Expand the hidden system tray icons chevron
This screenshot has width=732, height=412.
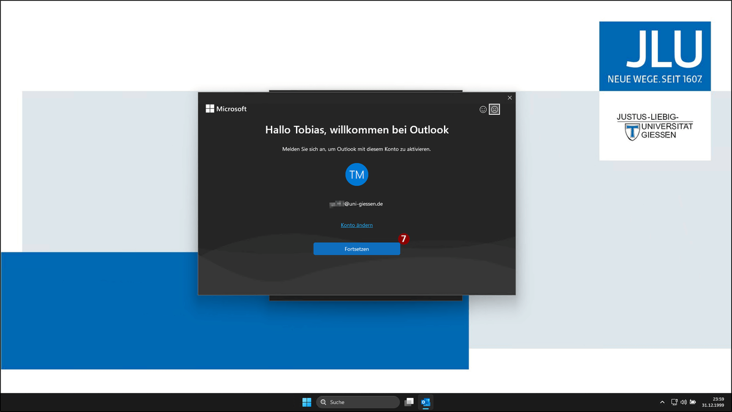(x=662, y=402)
